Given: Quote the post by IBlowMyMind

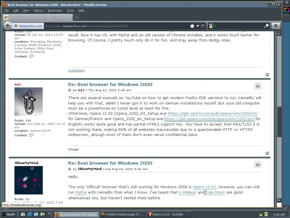Looking at the screenshot, I should point(258,165).
